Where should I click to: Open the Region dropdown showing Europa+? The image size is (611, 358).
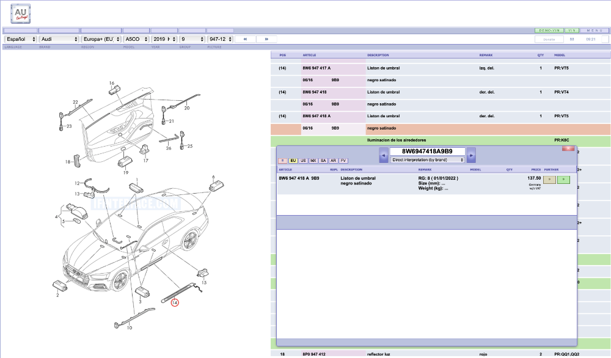(101, 39)
